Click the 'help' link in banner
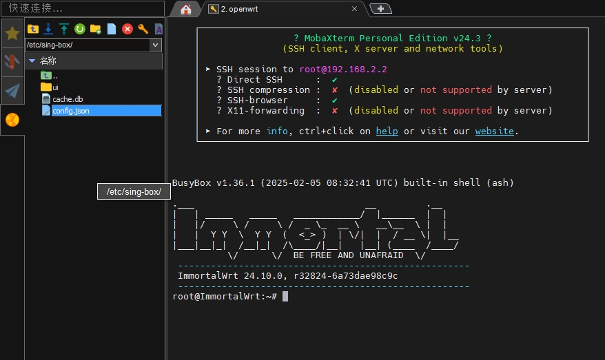605x360 pixels. (387, 131)
